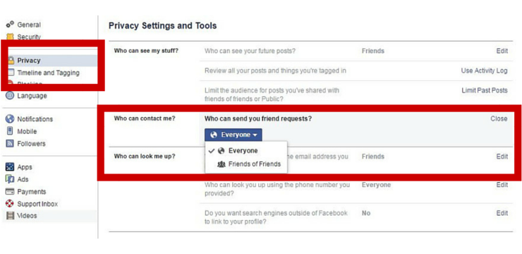Click the Apps icon in sidebar
522x254 pixels.
pyautogui.click(x=10, y=167)
